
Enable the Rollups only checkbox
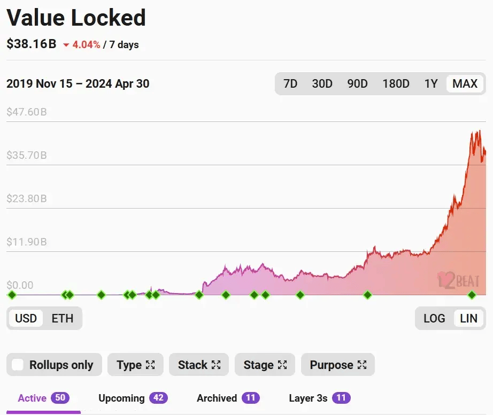tap(18, 365)
